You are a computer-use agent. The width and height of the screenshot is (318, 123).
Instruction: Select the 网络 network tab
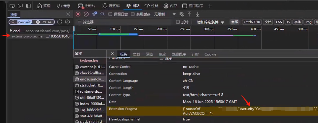click(133, 6)
